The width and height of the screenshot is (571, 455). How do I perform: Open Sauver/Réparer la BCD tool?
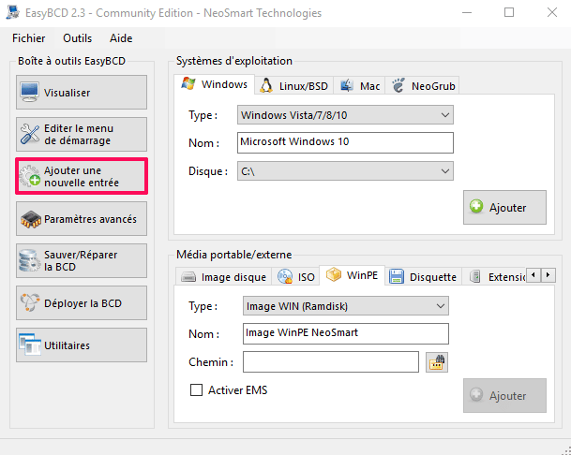coord(82,261)
